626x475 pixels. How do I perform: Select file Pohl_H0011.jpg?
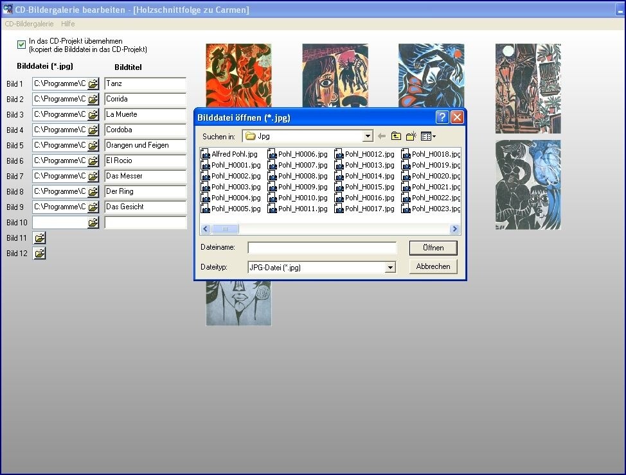298,209
